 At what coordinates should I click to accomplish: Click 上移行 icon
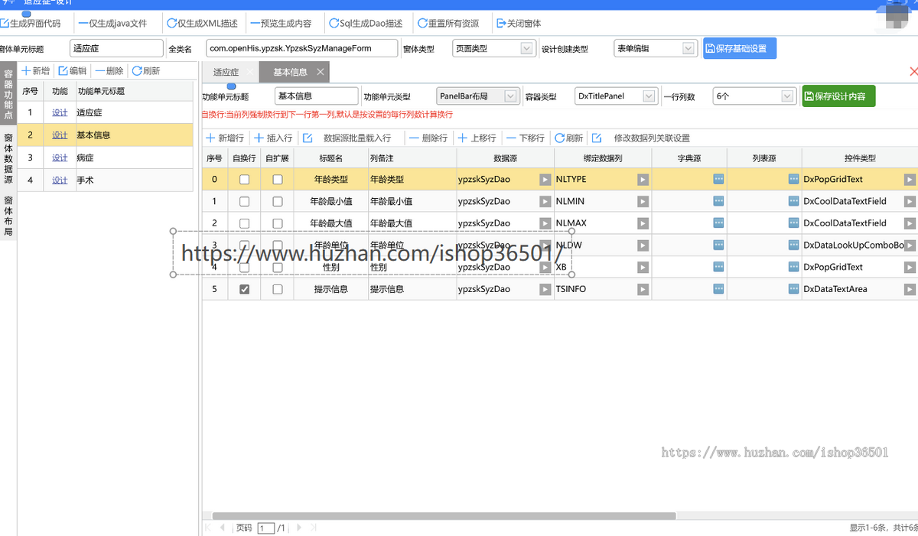tap(462, 138)
